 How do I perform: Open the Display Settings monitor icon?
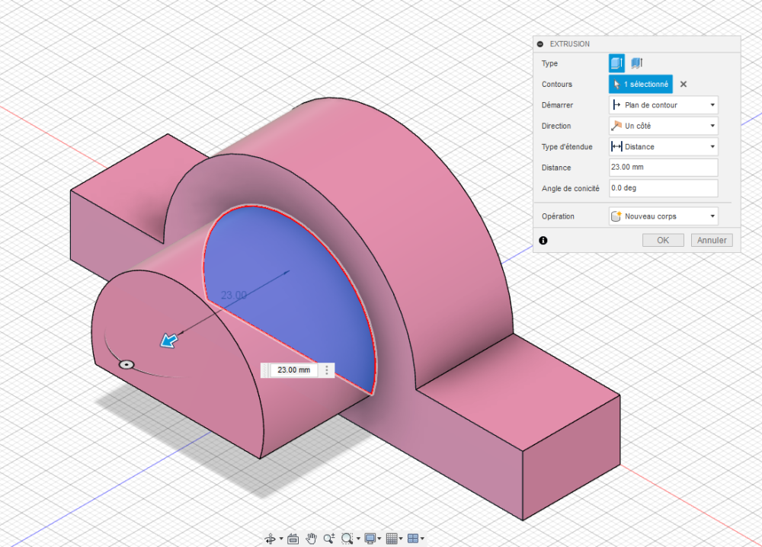[370, 539]
